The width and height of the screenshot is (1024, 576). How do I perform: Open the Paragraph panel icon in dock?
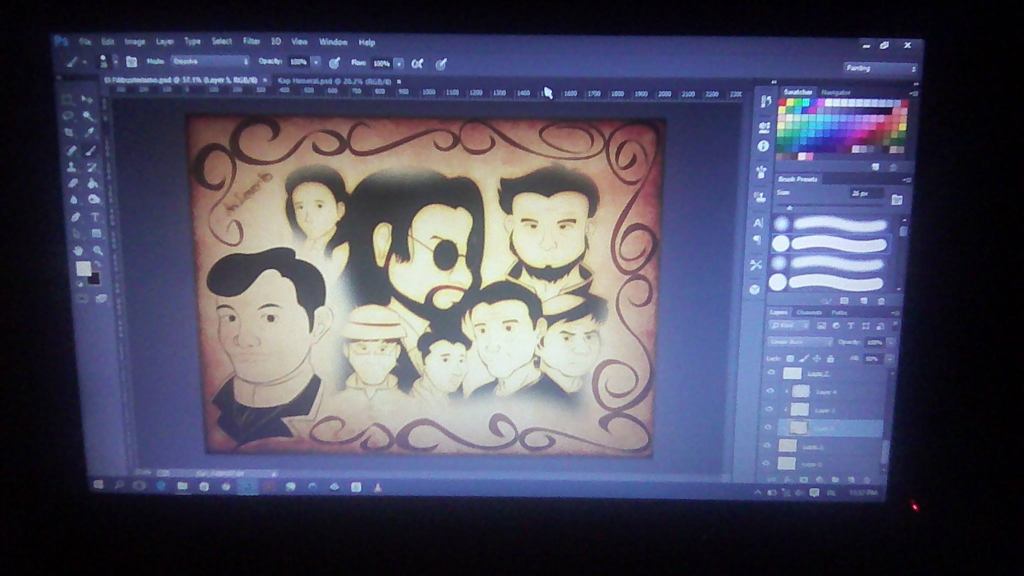tap(757, 240)
